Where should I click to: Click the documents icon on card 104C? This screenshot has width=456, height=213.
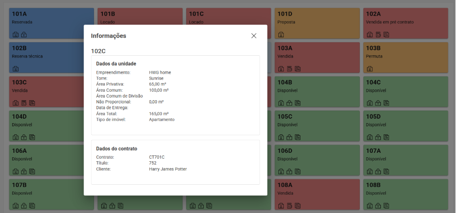pyautogui.click(x=386, y=103)
